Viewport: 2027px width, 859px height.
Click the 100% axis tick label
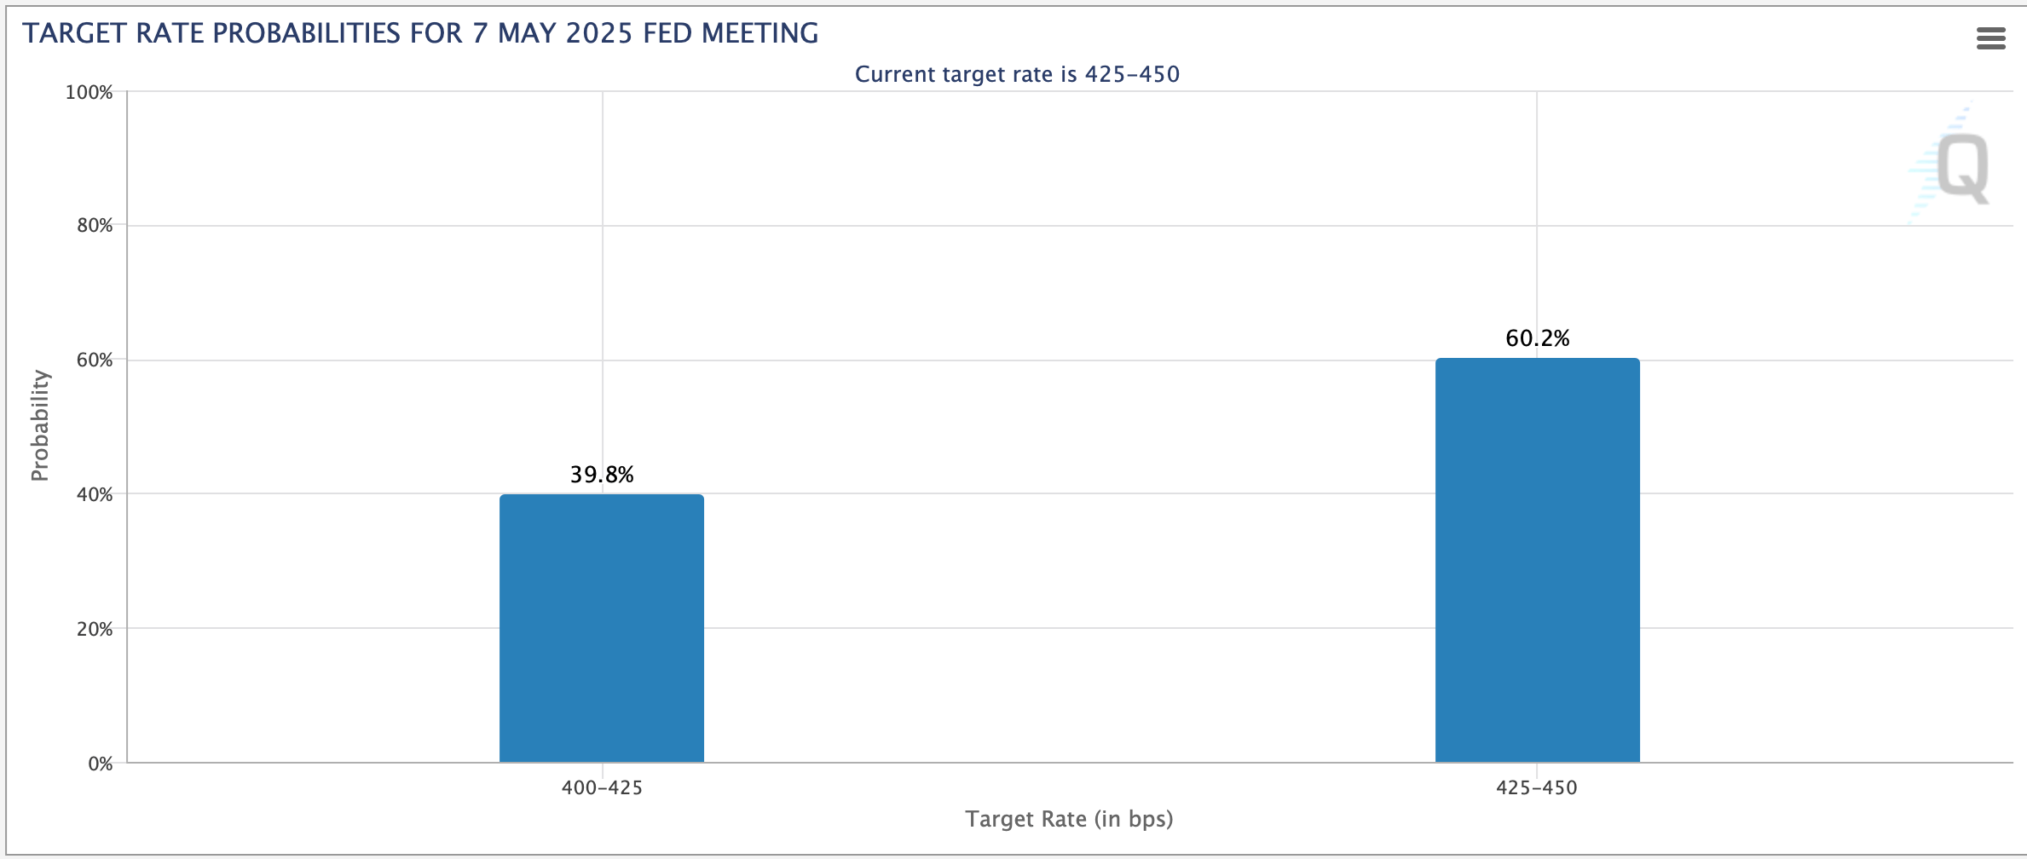pyautogui.click(x=90, y=91)
